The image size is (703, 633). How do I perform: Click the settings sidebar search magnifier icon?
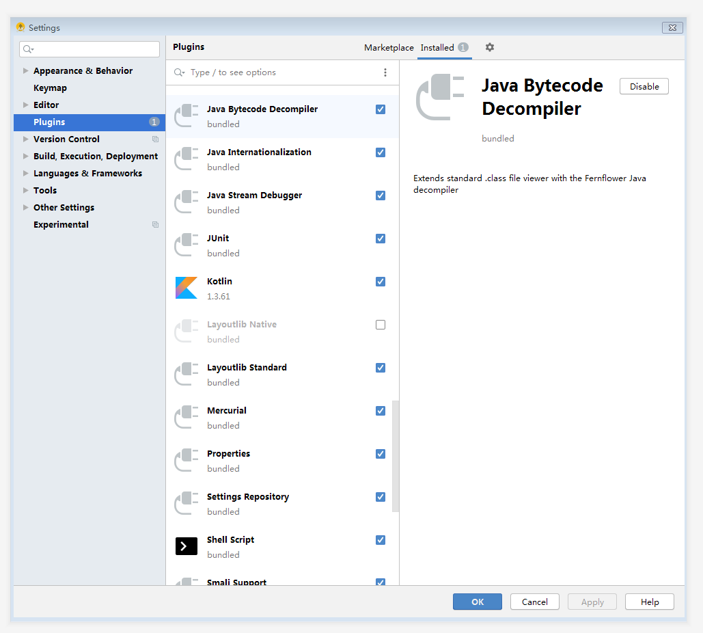[28, 49]
